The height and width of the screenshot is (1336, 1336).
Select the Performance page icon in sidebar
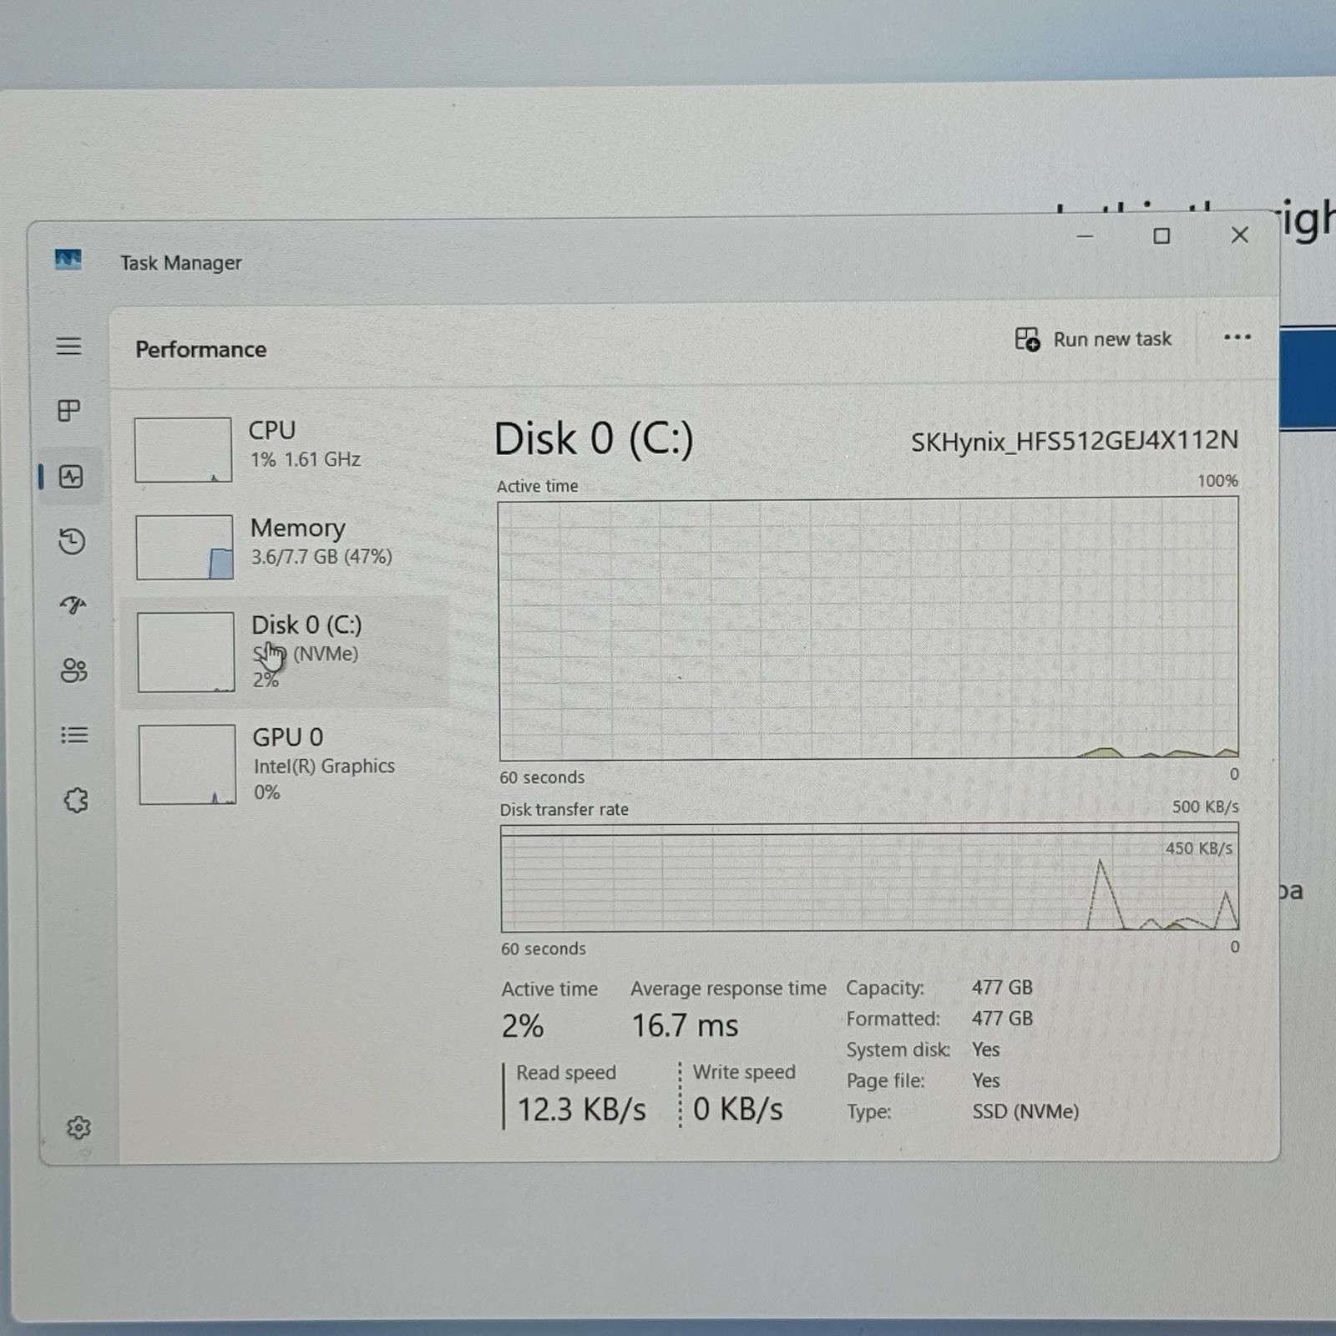click(71, 477)
